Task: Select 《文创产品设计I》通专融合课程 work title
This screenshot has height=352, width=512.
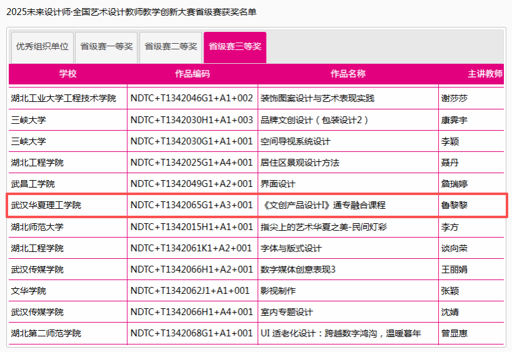Action: click(x=325, y=205)
